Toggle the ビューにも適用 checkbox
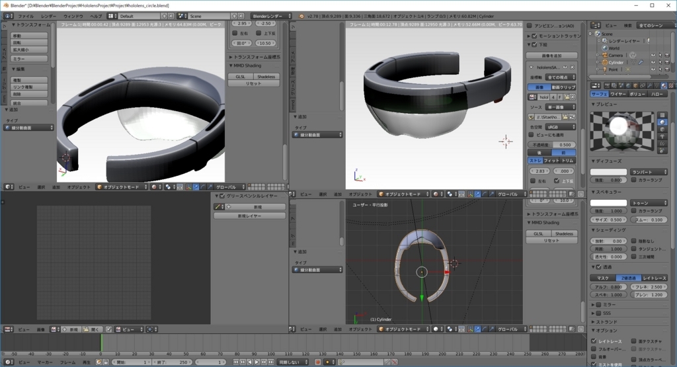Image resolution: width=677 pixels, height=367 pixels. [532, 135]
